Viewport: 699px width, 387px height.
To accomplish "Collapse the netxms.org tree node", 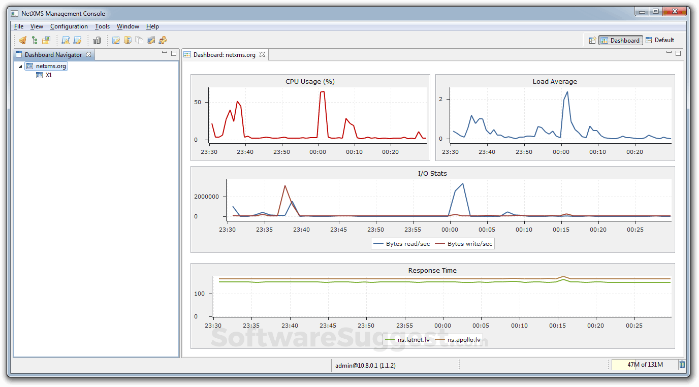I will [20, 66].
